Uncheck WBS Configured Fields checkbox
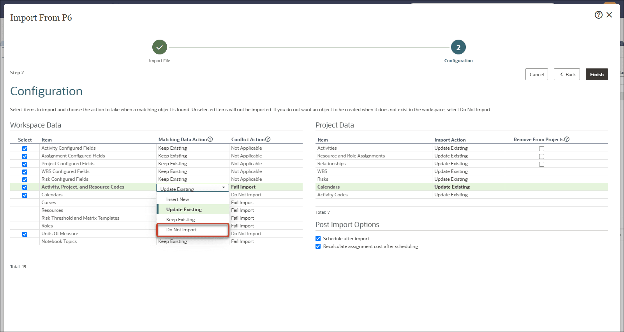 pos(25,172)
